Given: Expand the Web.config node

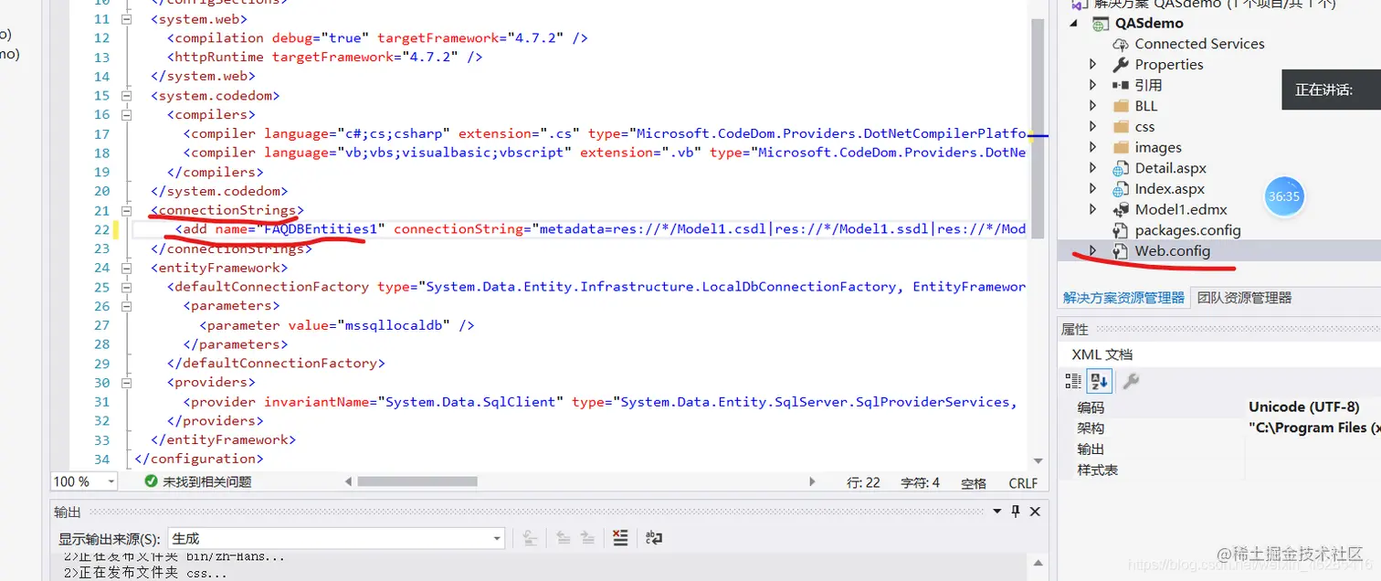Looking at the screenshot, I should (x=1092, y=251).
